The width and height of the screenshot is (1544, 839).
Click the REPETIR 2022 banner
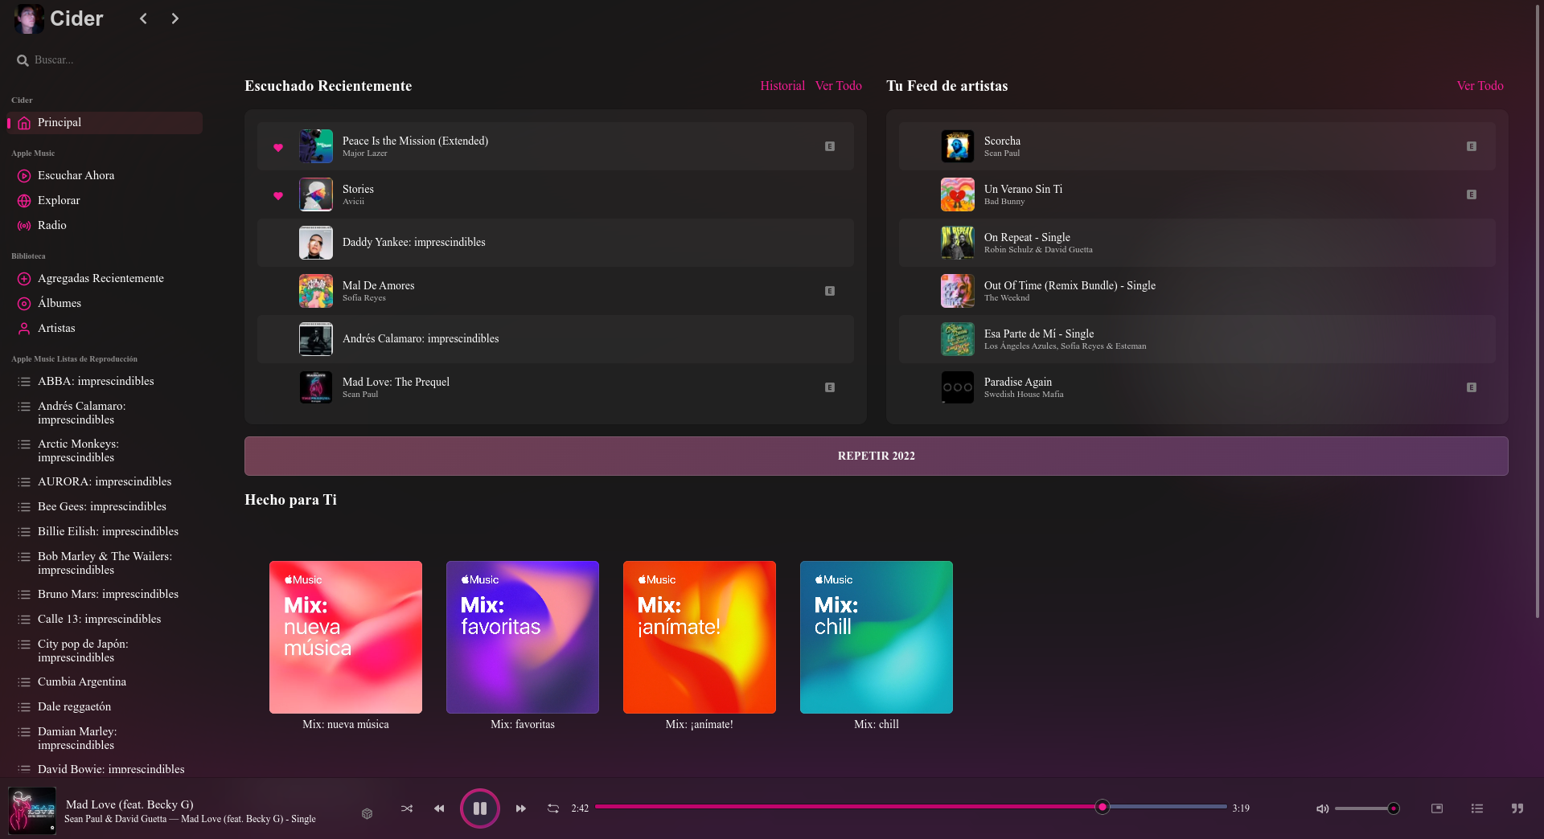(x=877, y=456)
